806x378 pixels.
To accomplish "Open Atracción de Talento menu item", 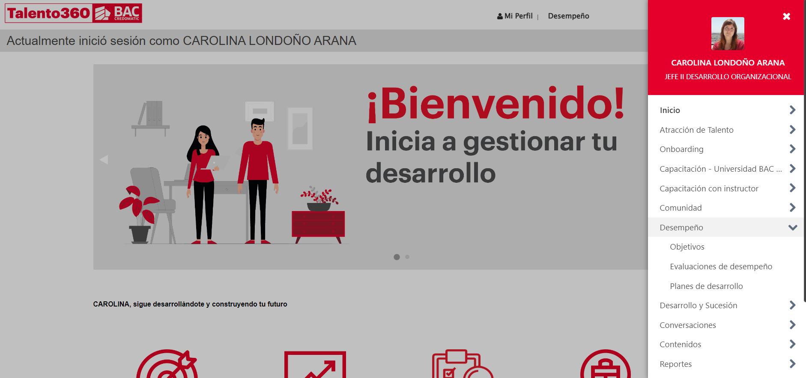I will [696, 130].
